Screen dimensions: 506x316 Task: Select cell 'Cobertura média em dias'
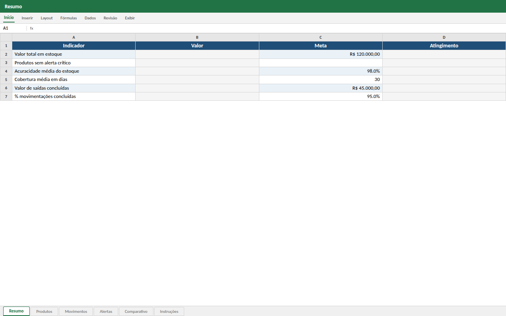74,79
